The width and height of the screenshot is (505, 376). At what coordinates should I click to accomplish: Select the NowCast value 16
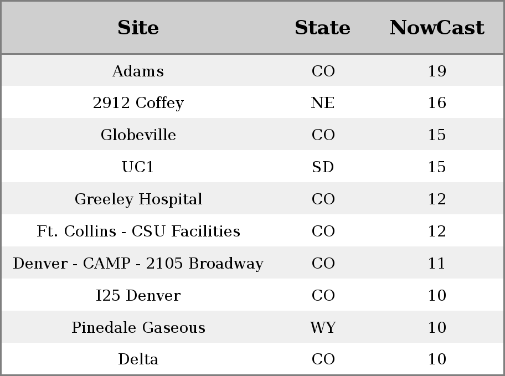pyautogui.click(x=437, y=103)
